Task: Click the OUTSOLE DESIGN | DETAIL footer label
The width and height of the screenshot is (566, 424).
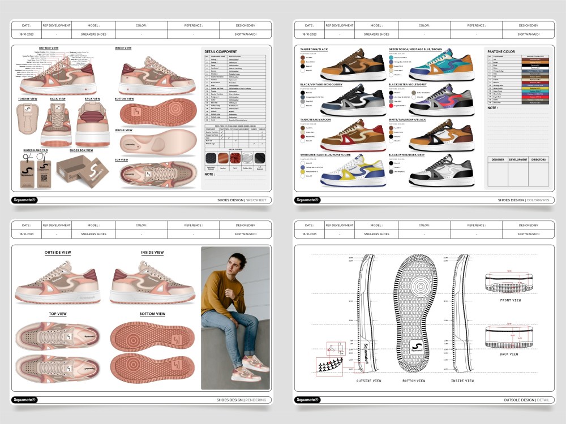Action: tap(526, 400)
